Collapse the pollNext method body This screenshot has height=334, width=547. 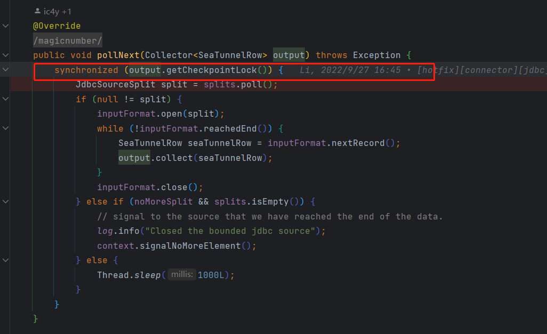click(5, 54)
